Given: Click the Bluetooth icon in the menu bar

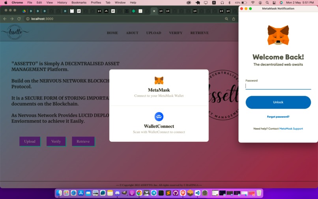Looking at the screenshot, I should click(229, 2).
